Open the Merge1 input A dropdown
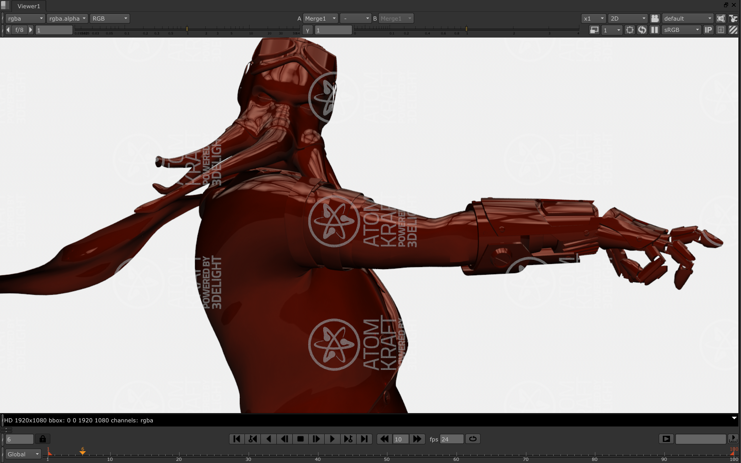 coord(320,19)
